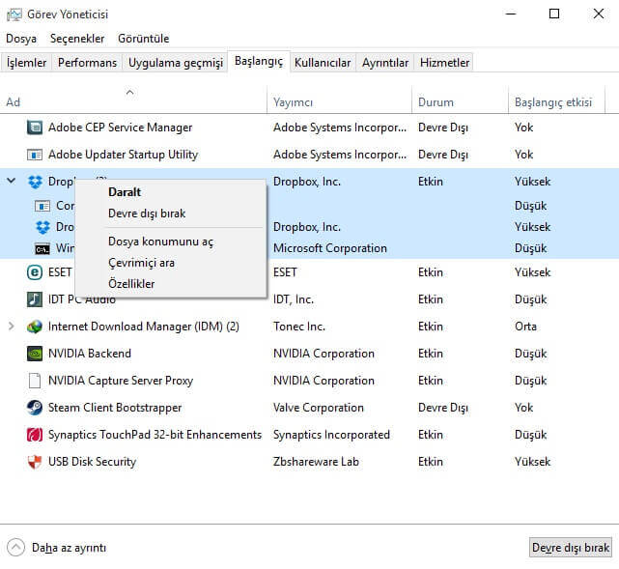This screenshot has width=619, height=569.
Task: Click Zbshareware Lab publisher cell
Action: (x=316, y=462)
